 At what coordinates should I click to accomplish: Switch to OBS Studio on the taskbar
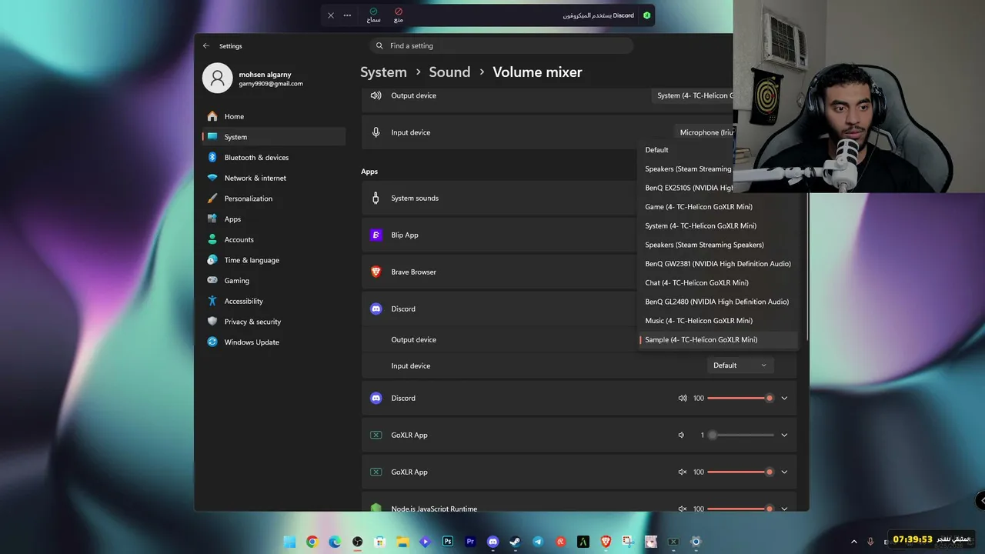(357, 542)
